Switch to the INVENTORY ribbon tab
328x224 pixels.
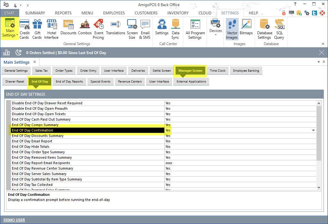click(x=178, y=13)
